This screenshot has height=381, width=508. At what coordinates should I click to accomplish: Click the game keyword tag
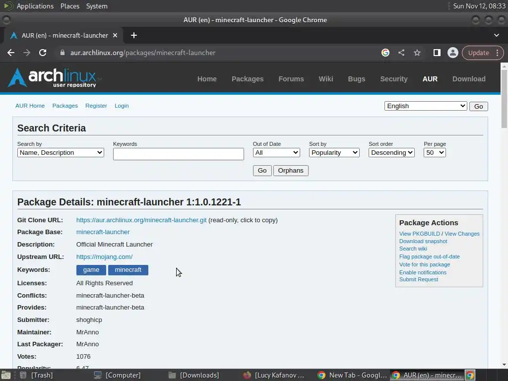click(x=91, y=270)
